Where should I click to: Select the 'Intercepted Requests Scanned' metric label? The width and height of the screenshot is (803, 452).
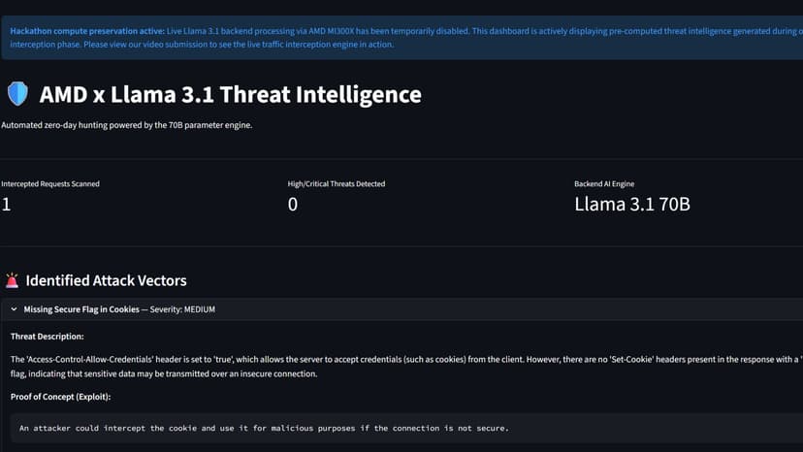[x=50, y=183]
